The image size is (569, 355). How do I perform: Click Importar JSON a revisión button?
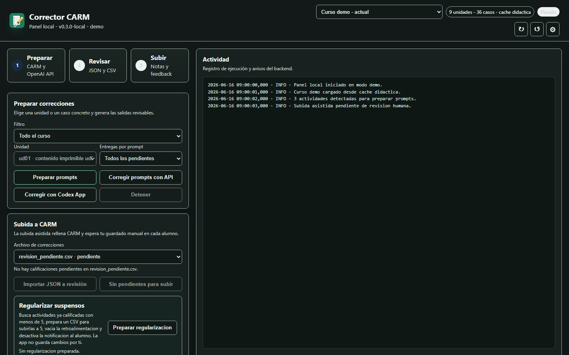(55, 284)
